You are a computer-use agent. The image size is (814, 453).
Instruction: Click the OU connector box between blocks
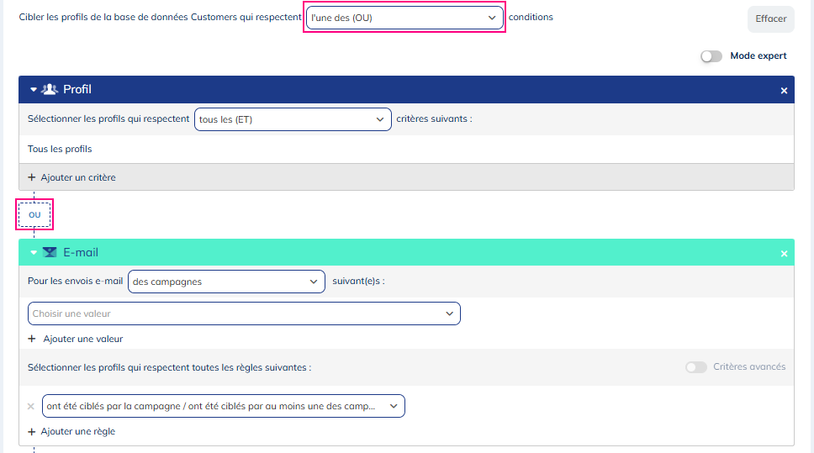(x=34, y=214)
